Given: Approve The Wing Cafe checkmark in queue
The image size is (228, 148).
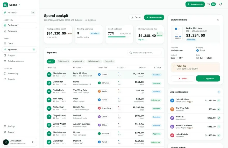Looking at the screenshot, I should click(x=219, y=109).
